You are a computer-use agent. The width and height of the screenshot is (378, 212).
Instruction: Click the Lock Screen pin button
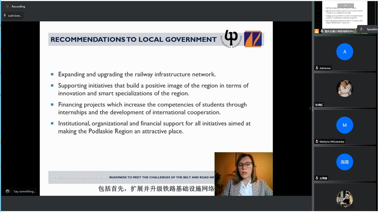(x=13, y=16)
